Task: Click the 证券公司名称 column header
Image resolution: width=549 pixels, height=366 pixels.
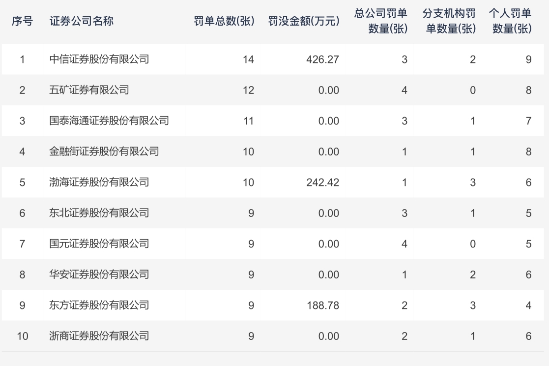Action: pos(82,22)
